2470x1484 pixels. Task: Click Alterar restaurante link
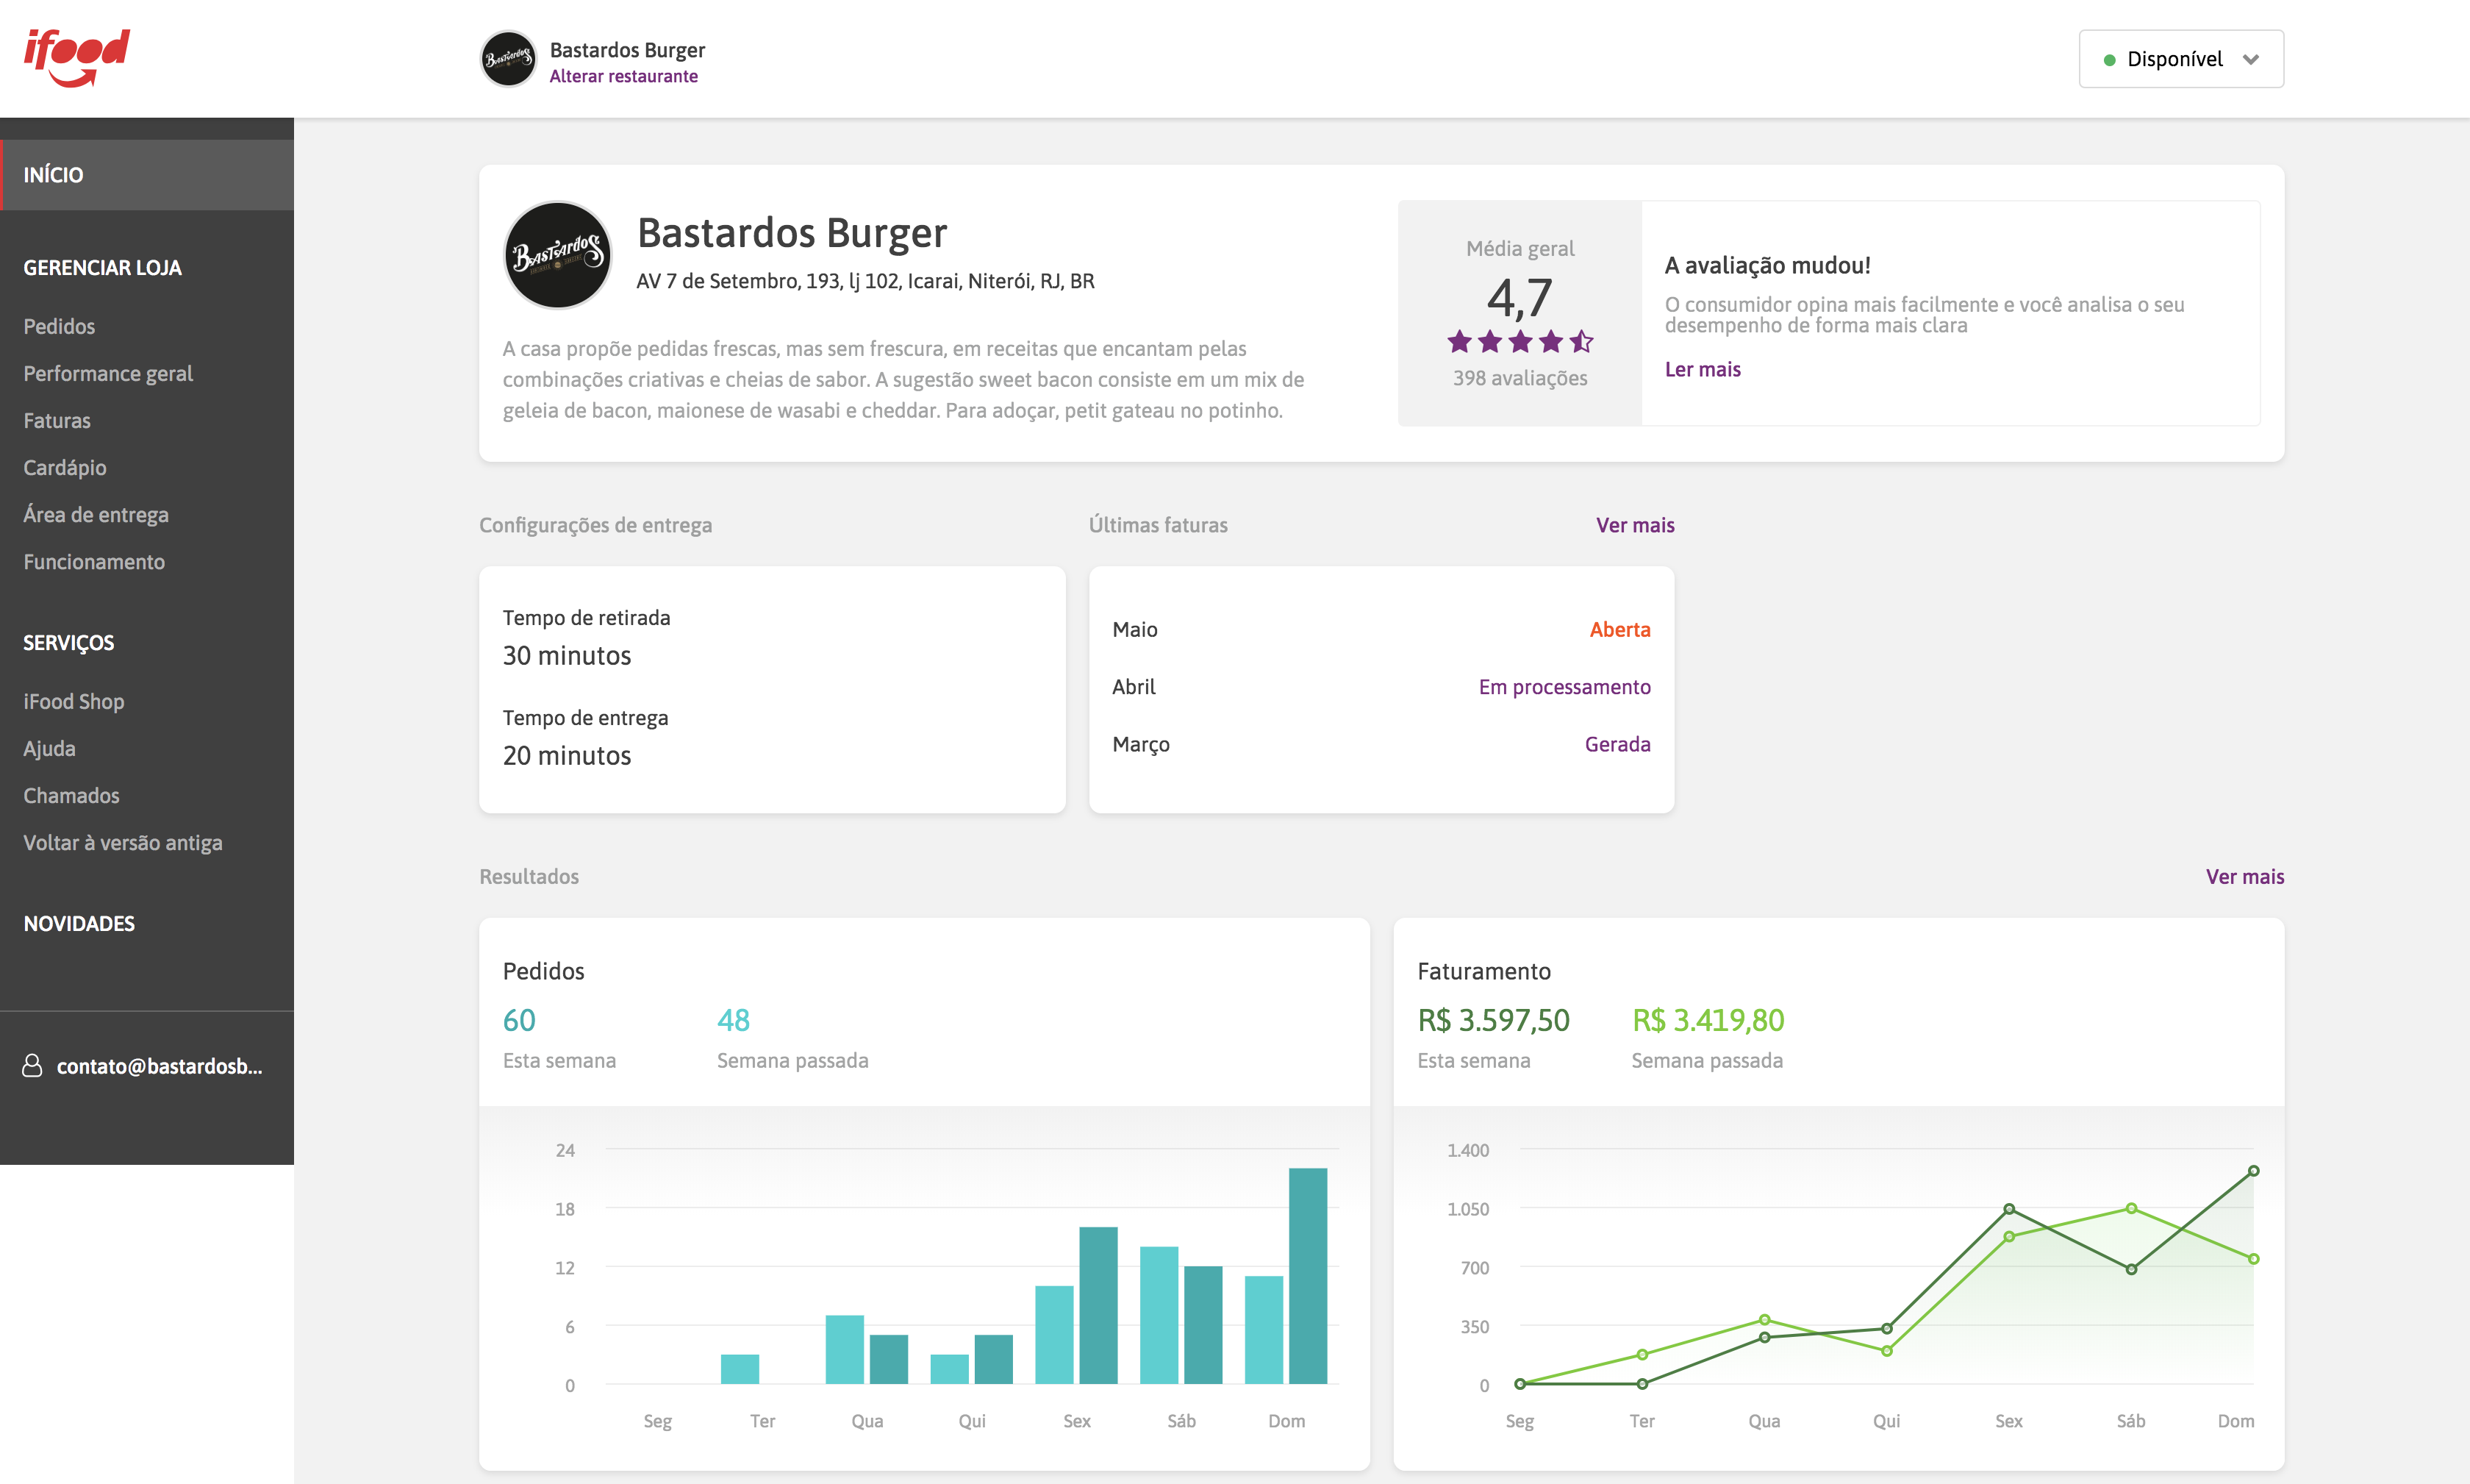[x=623, y=76]
